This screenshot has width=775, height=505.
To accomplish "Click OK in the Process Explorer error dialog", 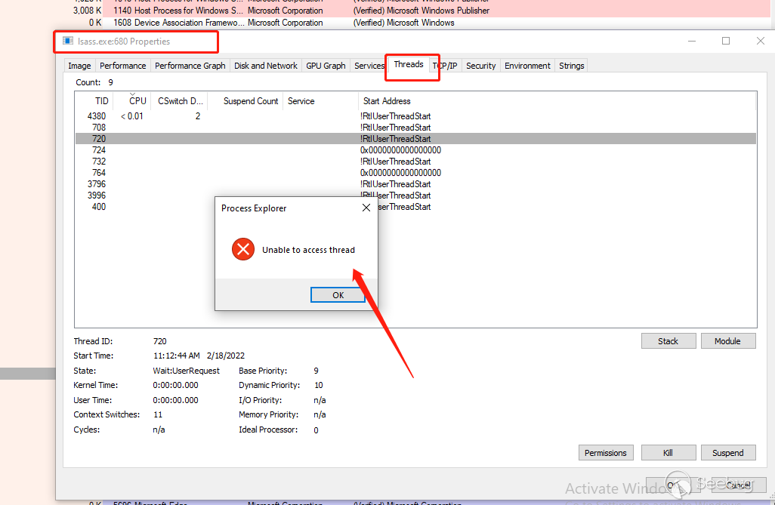I will click(338, 295).
